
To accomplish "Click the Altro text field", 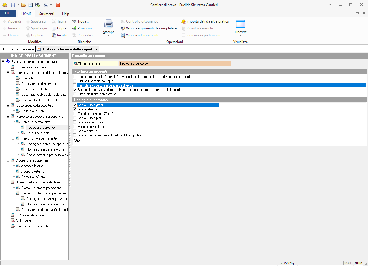I will pos(136,141).
